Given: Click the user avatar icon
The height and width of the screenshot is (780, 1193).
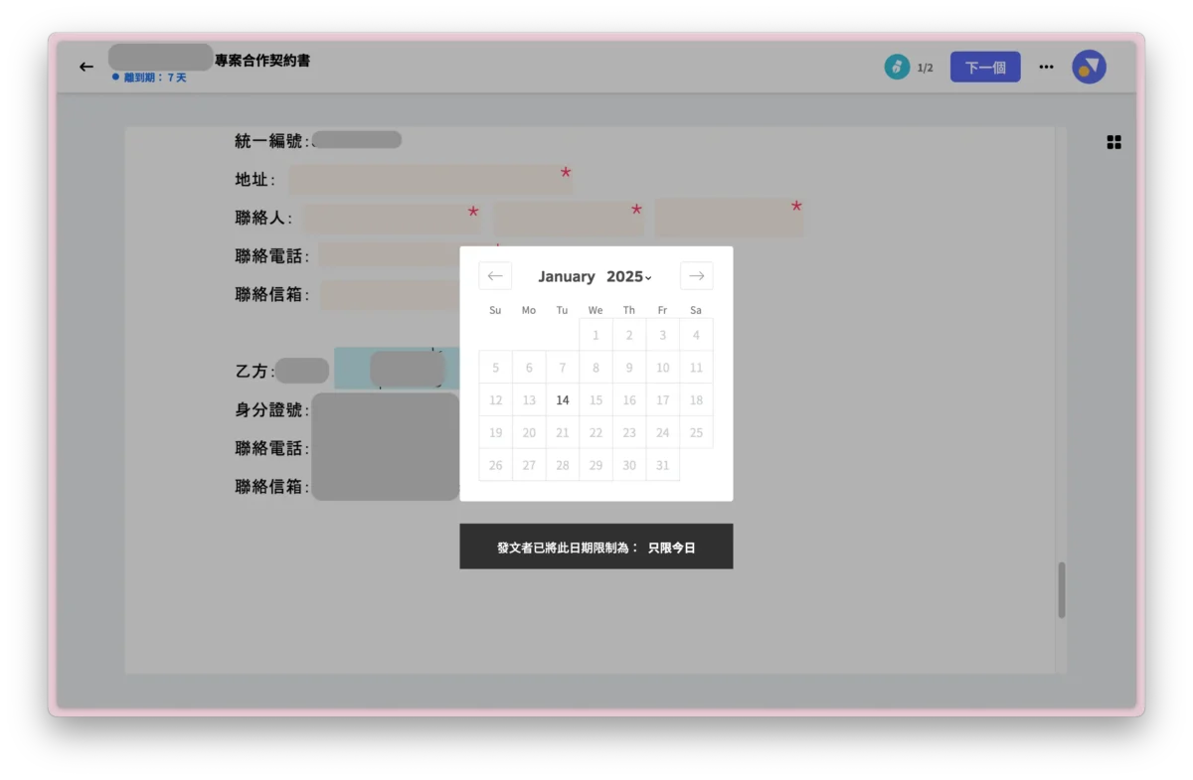Looking at the screenshot, I should click(1089, 67).
